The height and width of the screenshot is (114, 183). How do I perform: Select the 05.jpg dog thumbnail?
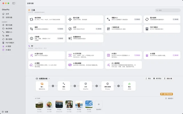pyautogui.click(x=79, y=104)
